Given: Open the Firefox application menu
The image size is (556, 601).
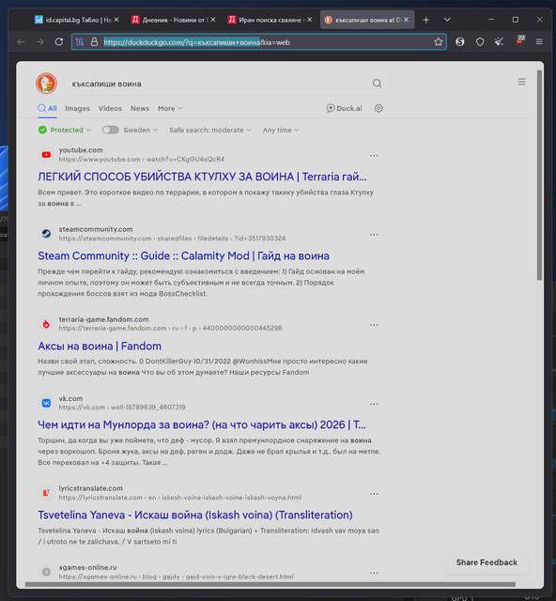Looking at the screenshot, I should (x=539, y=41).
